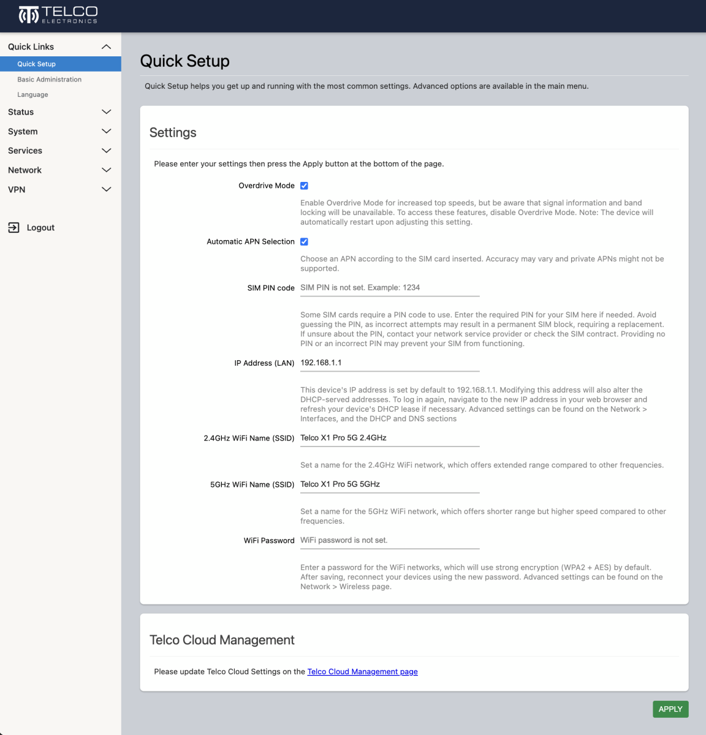Click the Logout text link

point(40,227)
